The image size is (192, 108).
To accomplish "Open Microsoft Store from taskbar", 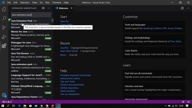I will click(30, 106).
